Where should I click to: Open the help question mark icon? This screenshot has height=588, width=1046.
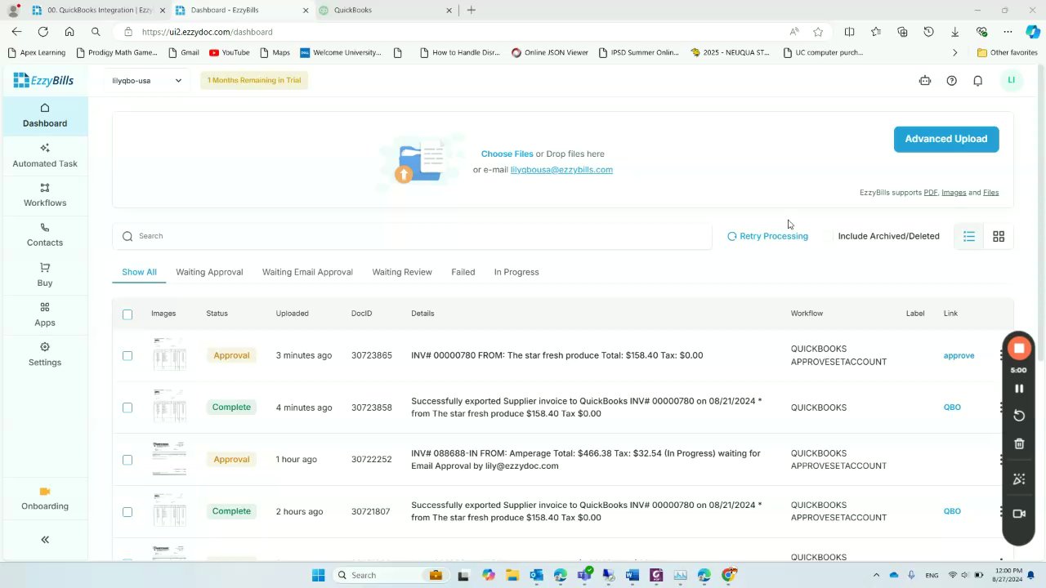click(951, 81)
